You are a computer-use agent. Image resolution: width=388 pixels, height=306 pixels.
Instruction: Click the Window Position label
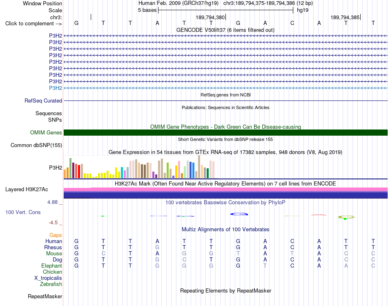tap(42, 3)
